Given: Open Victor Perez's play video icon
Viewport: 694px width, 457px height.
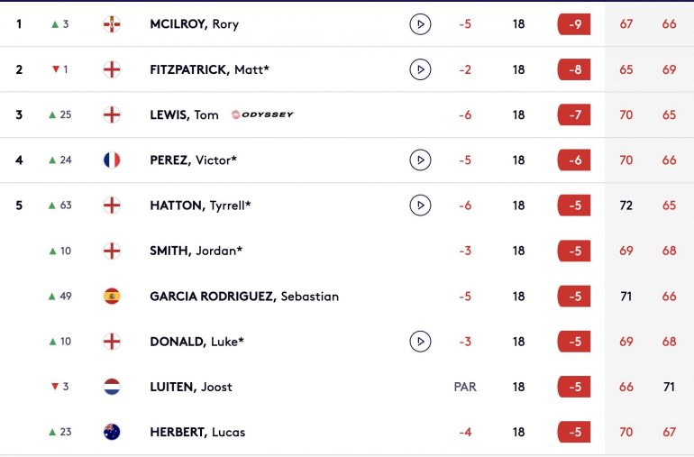Looking at the screenshot, I should pyautogui.click(x=420, y=160).
